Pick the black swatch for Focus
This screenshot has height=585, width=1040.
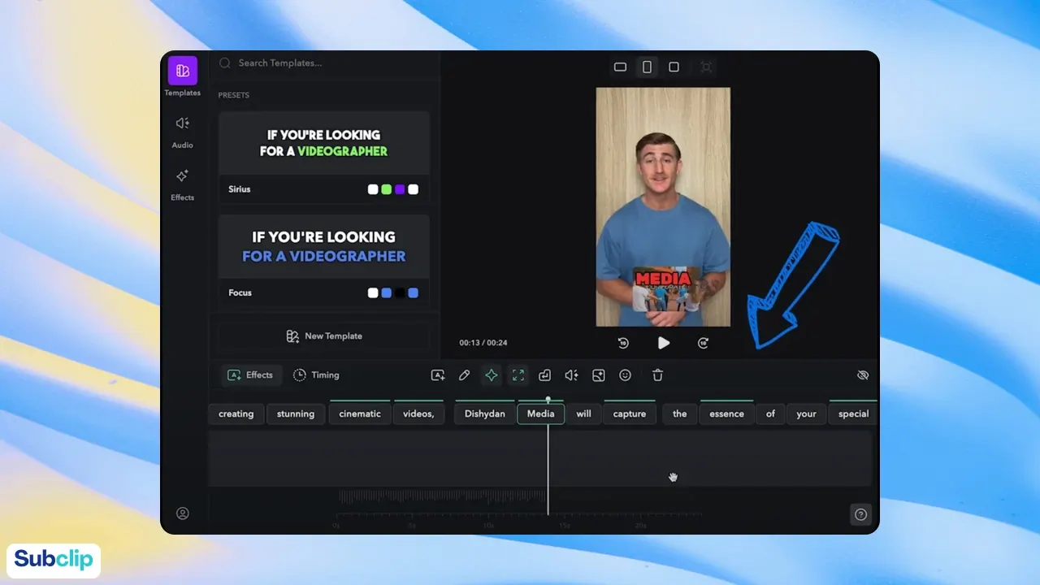click(400, 293)
